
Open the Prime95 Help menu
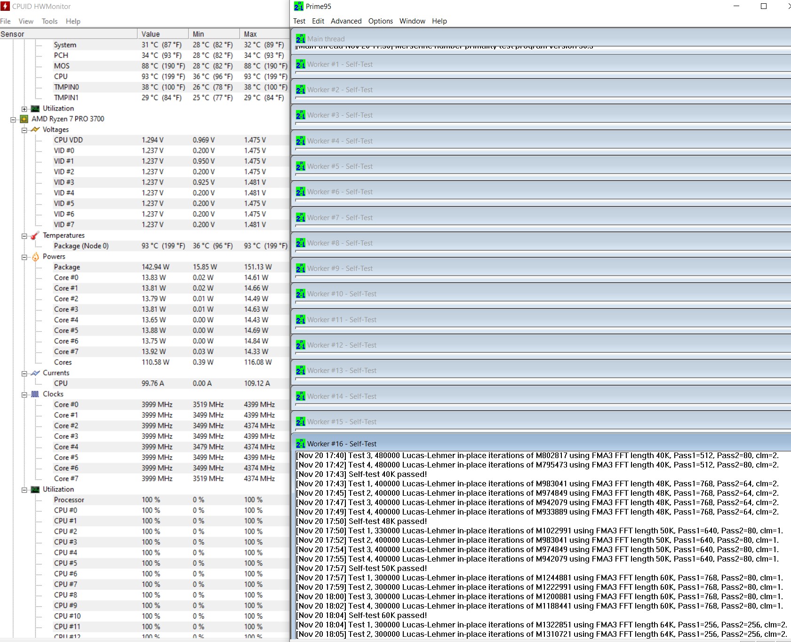[439, 21]
